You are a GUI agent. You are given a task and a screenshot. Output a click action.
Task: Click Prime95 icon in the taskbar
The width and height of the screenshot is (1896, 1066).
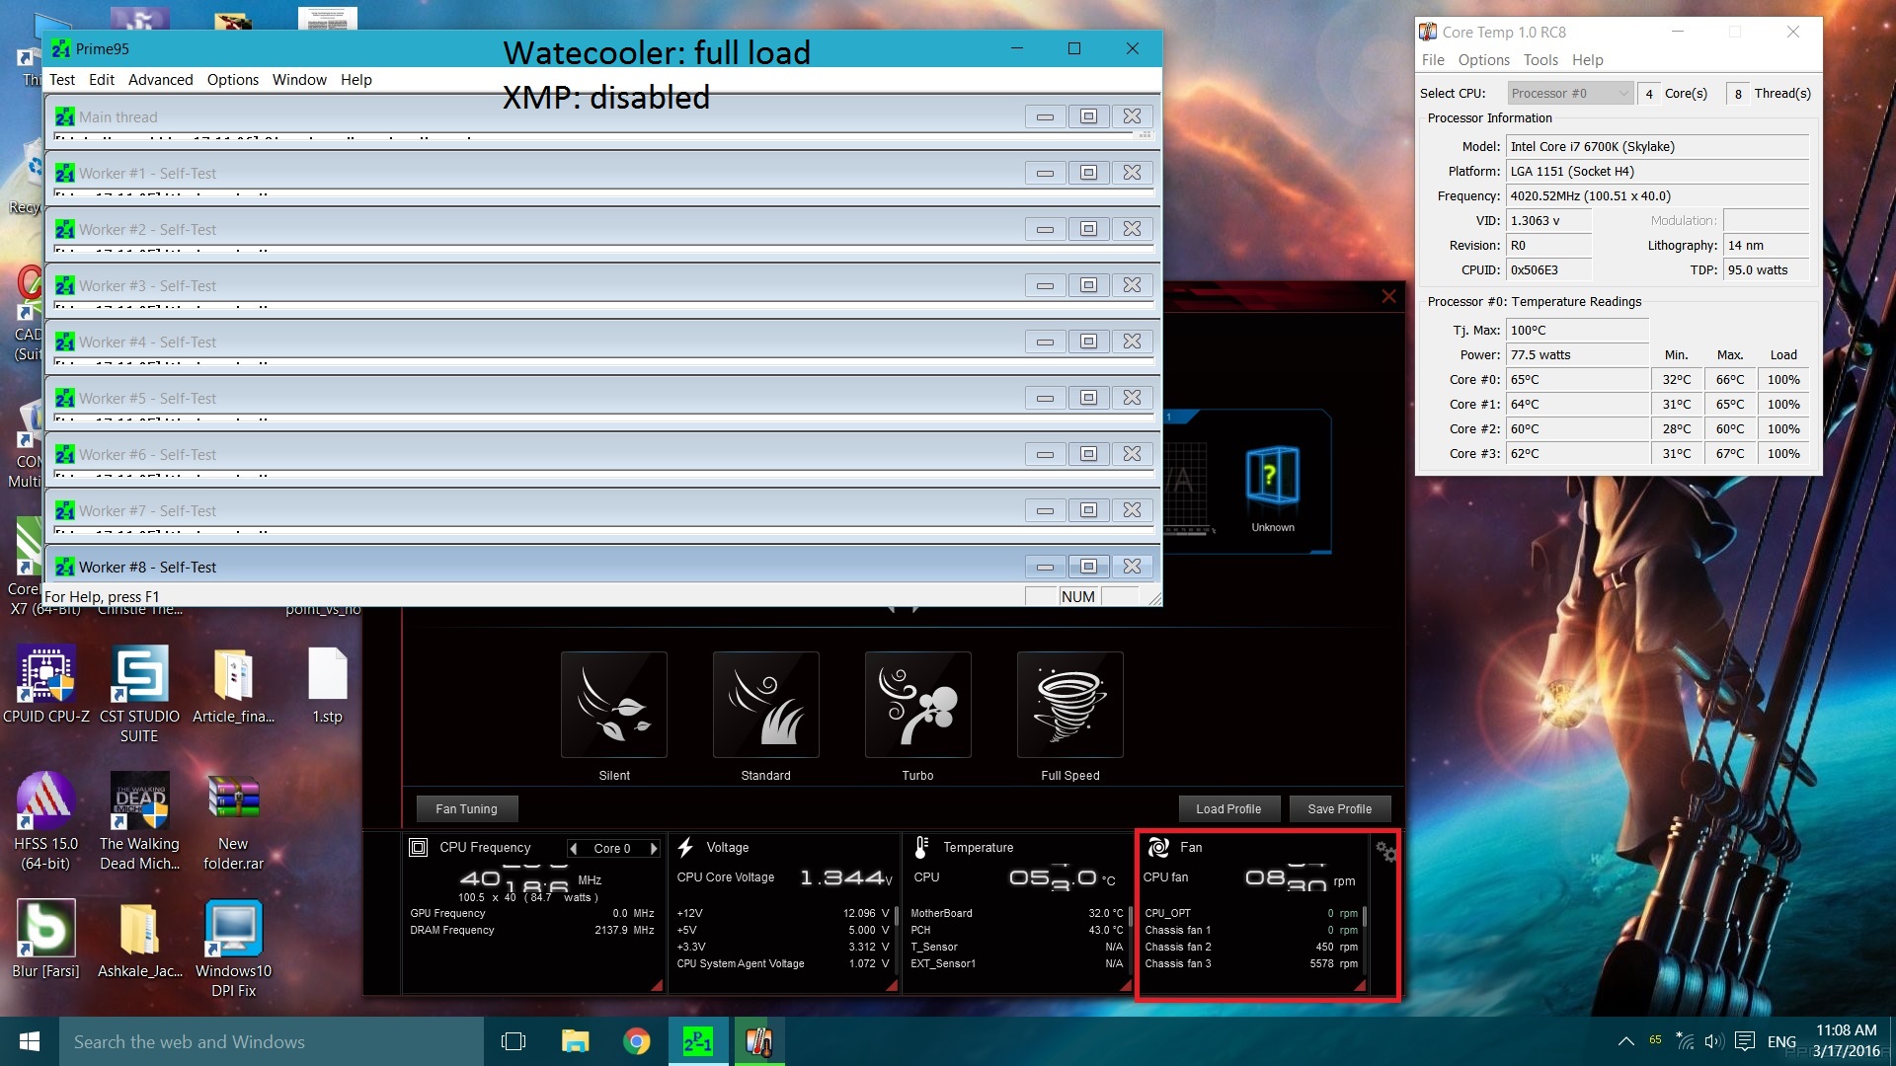click(x=698, y=1041)
